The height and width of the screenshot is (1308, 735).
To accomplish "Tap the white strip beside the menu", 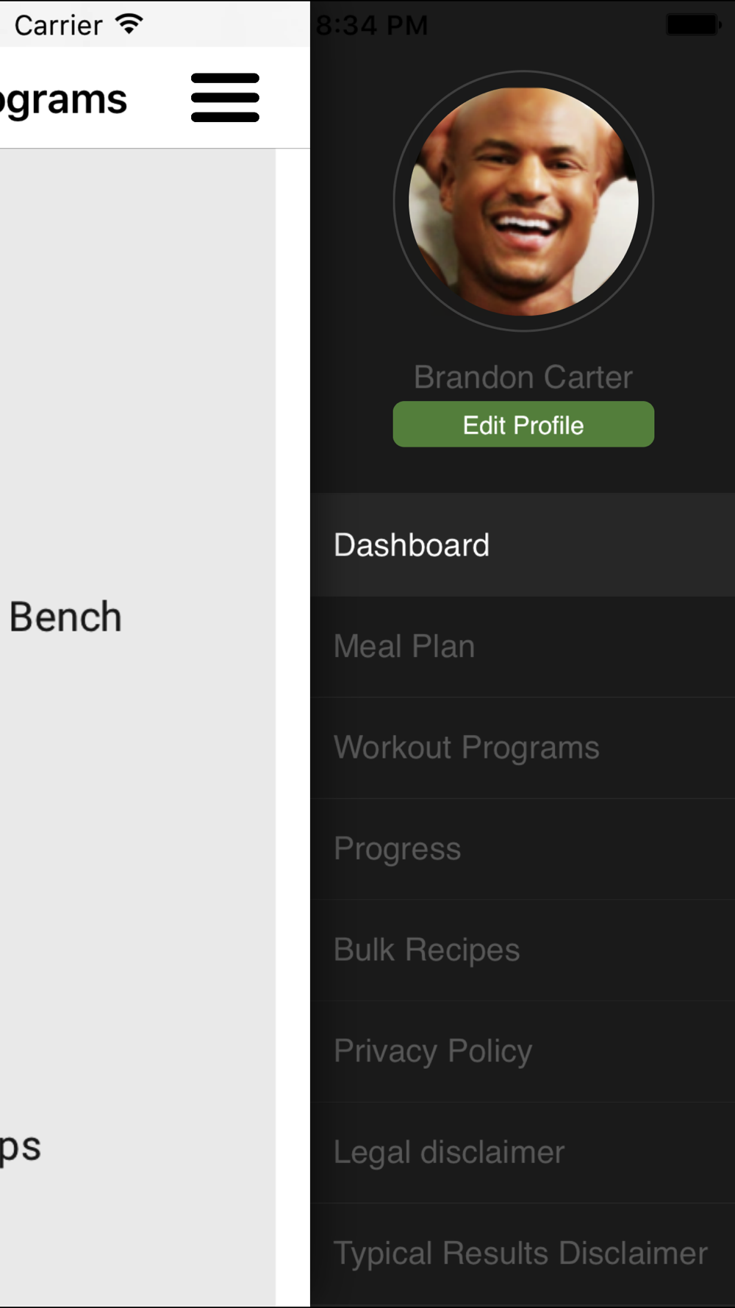I will (x=293, y=728).
